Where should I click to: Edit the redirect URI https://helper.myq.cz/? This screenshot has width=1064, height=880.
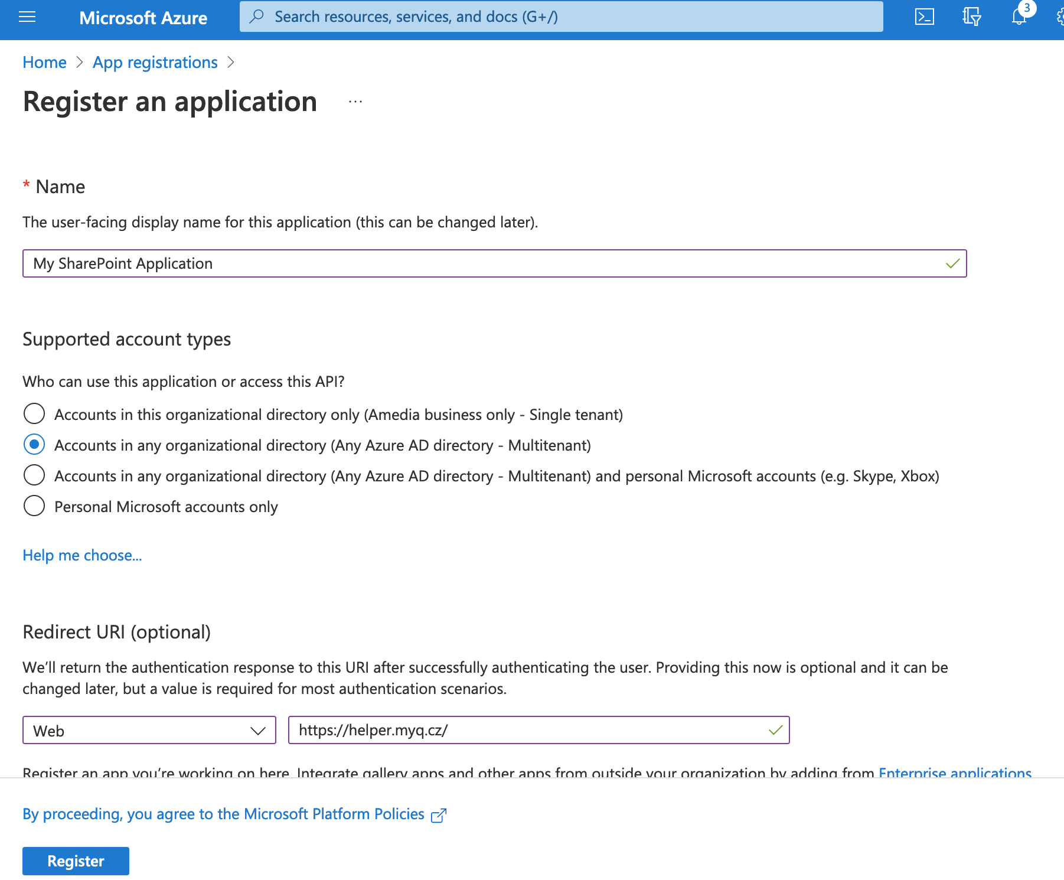531,730
